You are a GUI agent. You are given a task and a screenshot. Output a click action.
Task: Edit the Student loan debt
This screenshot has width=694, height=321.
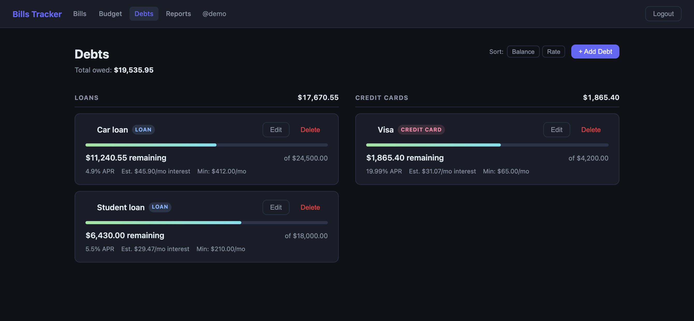pos(276,207)
